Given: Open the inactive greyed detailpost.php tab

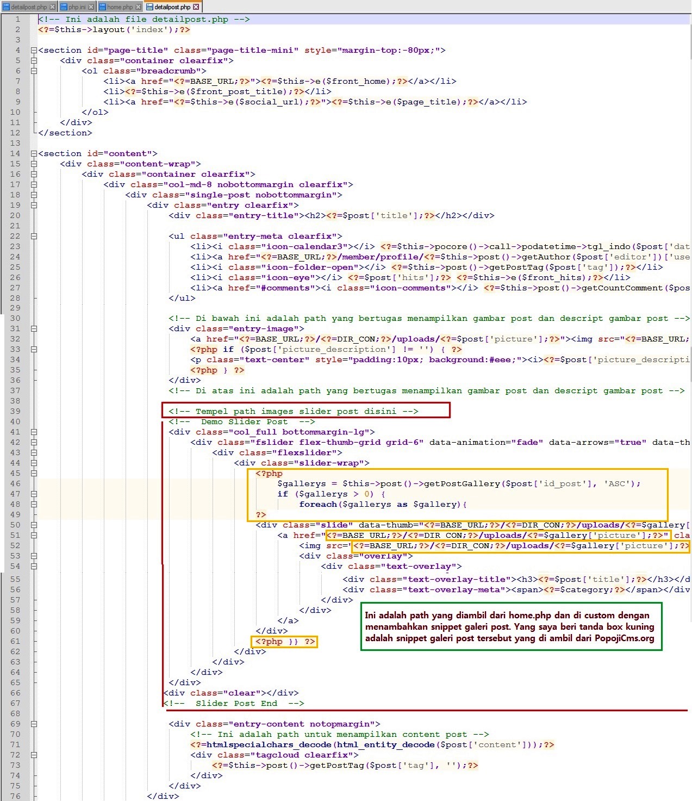Looking at the screenshot, I should tap(28, 7).
